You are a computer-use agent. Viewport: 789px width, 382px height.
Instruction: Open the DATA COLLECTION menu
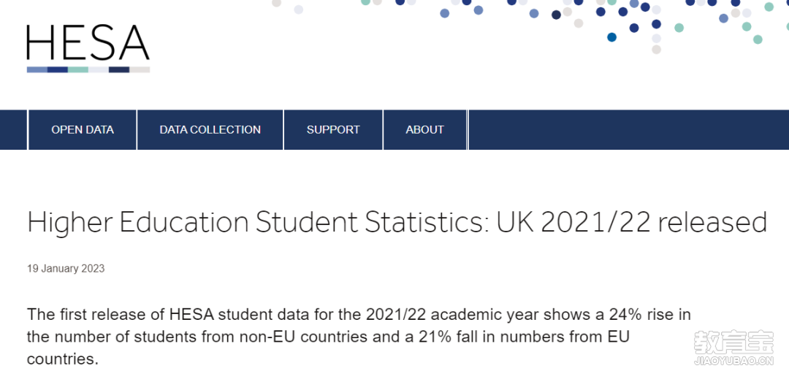[x=210, y=130]
